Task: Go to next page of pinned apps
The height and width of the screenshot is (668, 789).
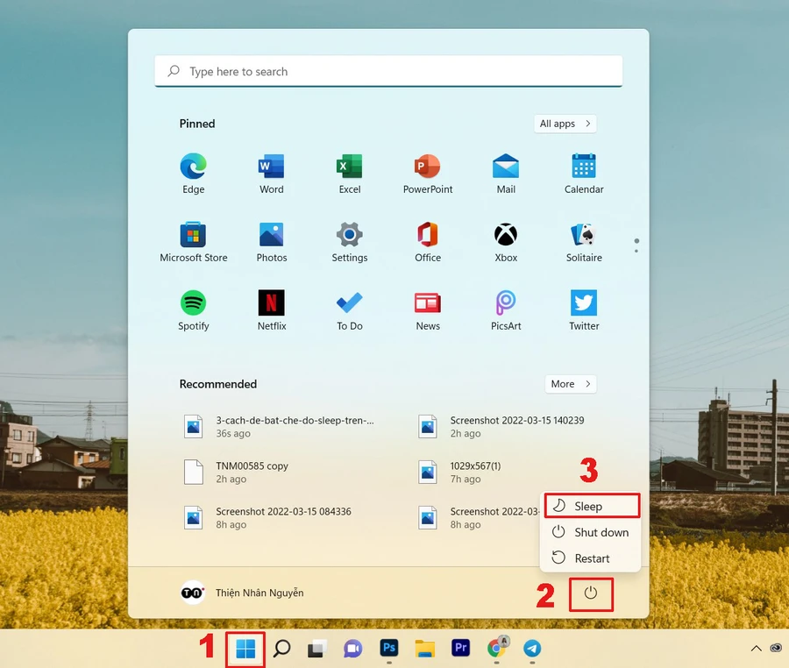Action: click(x=636, y=251)
